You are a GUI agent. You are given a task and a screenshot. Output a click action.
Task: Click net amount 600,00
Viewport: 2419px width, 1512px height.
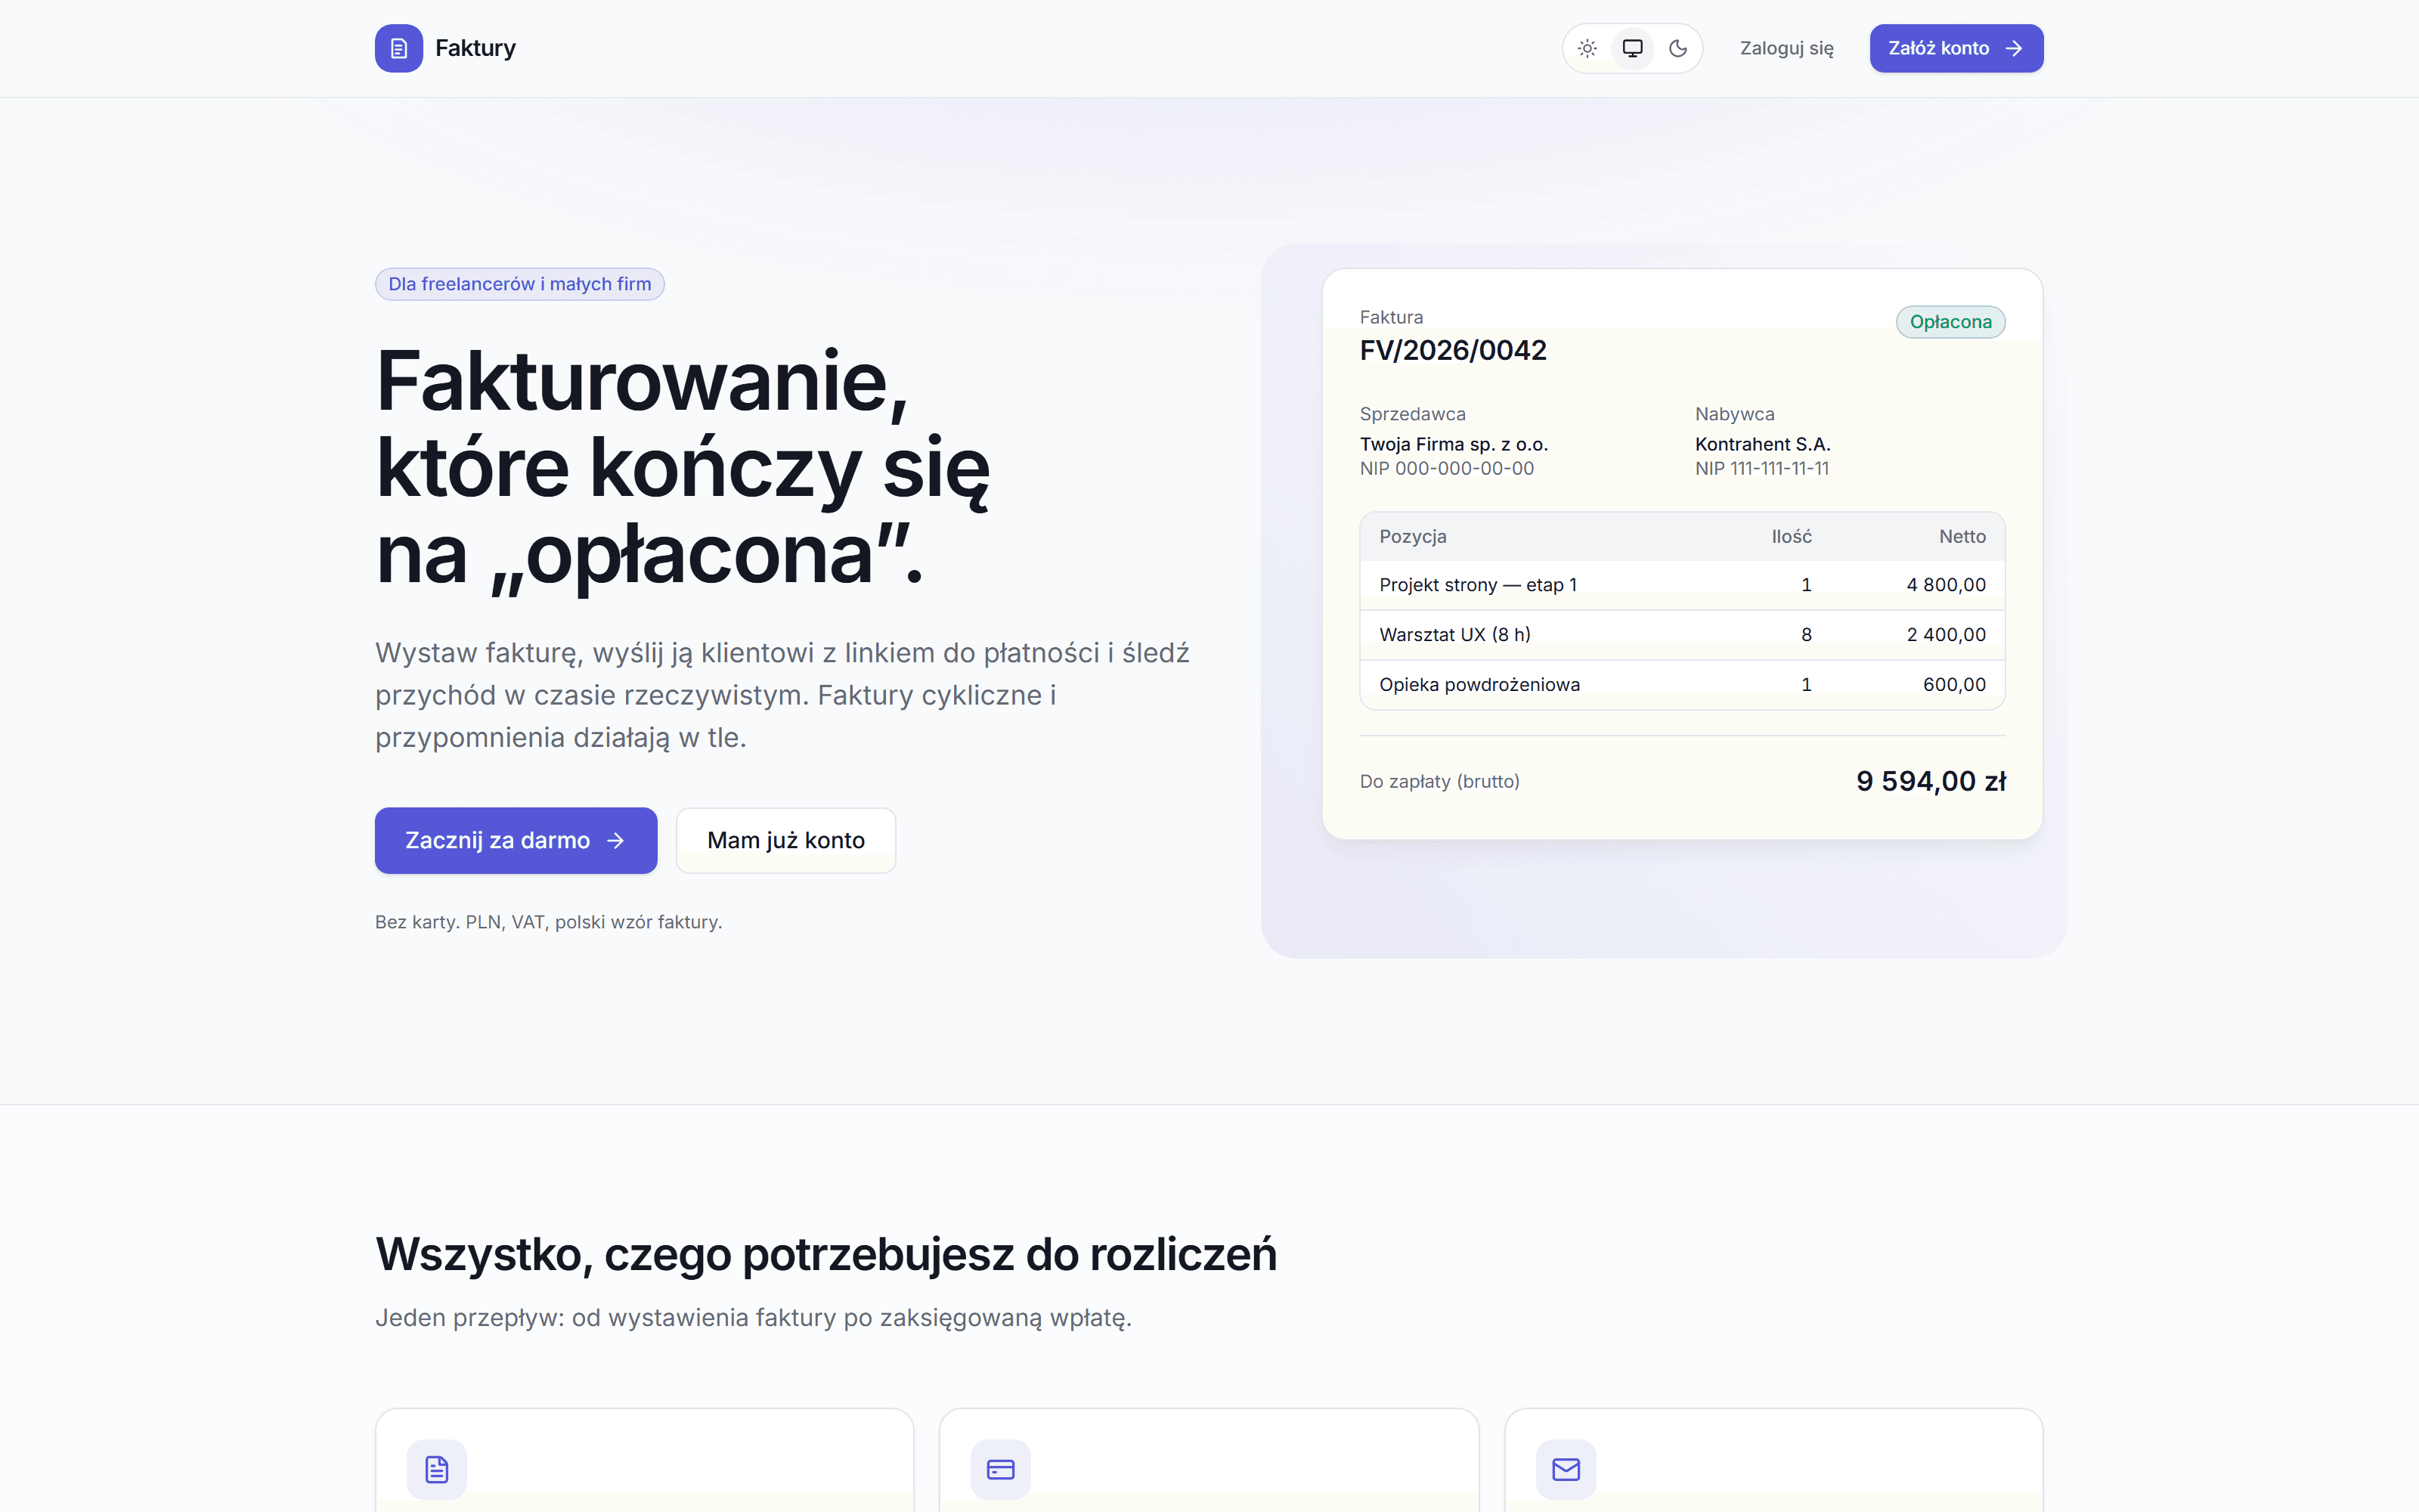click(x=1954, y=685)
